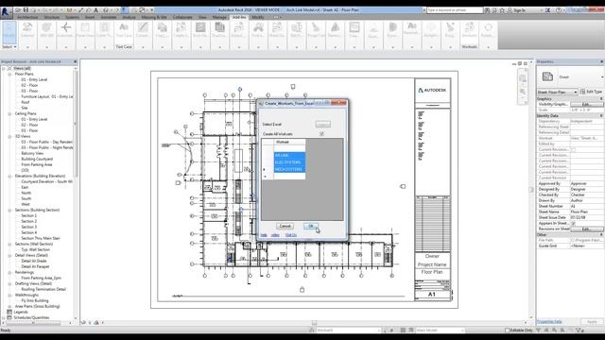
Task: Open the video link in the dialog
Action: click(x=275, y=235)
